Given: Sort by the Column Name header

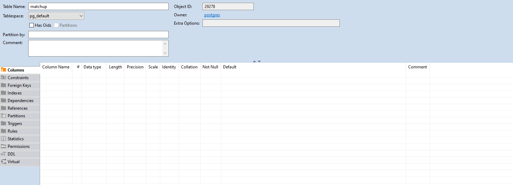Looking at the screenshot, I should tap(56, 67).
